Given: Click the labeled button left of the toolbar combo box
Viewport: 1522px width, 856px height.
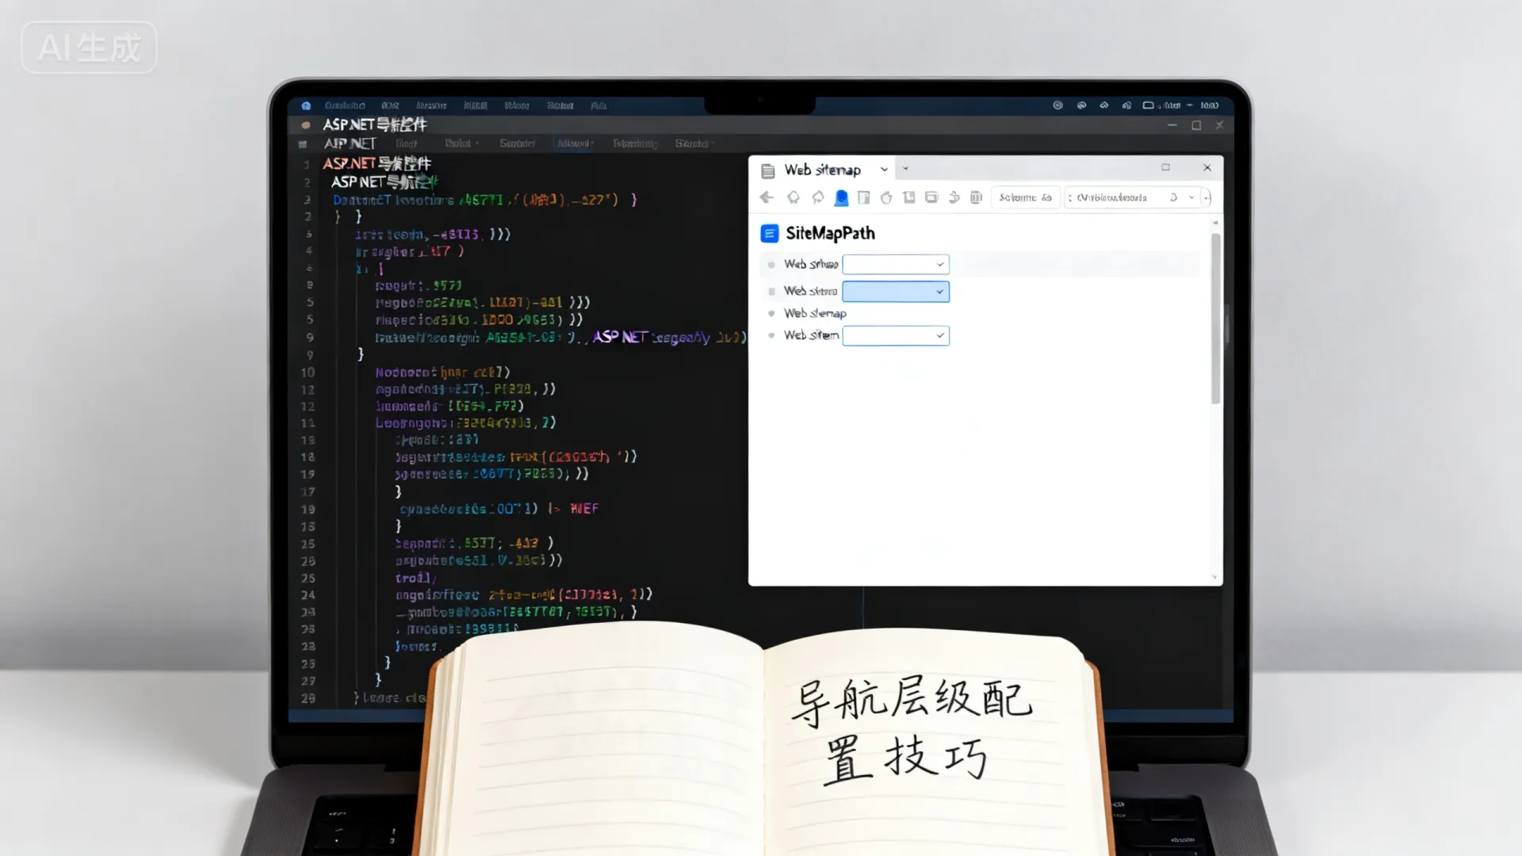Looking at the screenshot, I should (x=1026, y=197).
